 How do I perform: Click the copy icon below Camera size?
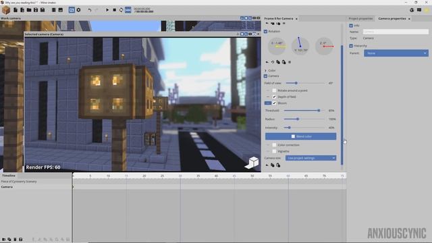[x=273, y=165]
